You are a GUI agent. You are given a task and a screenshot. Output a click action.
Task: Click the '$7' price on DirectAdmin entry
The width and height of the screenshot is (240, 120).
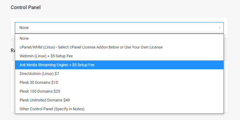[57, 74]
